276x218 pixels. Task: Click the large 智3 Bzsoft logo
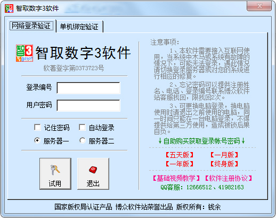25,53
